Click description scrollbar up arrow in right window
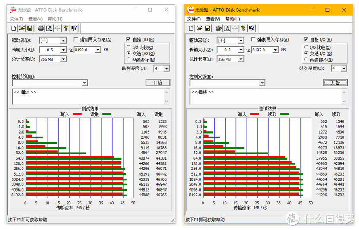The width and height of the screenshot is (359, 230). 344,93
